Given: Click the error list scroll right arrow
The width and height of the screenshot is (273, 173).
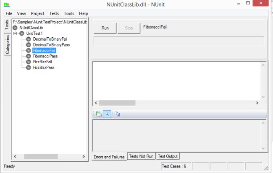Looking at the screenshot, I should [x=257, y=103].
